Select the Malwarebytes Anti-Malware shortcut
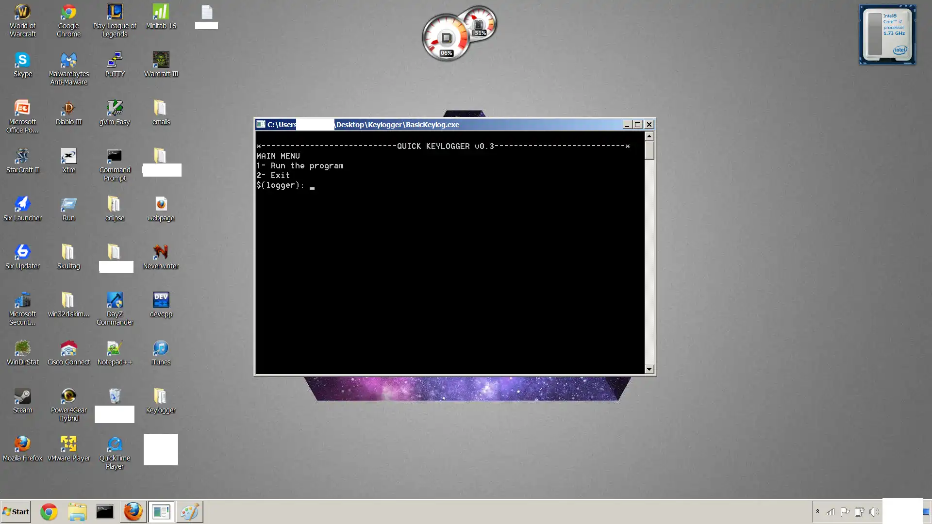This screenshot has width=932, height=524. [68, 60]
